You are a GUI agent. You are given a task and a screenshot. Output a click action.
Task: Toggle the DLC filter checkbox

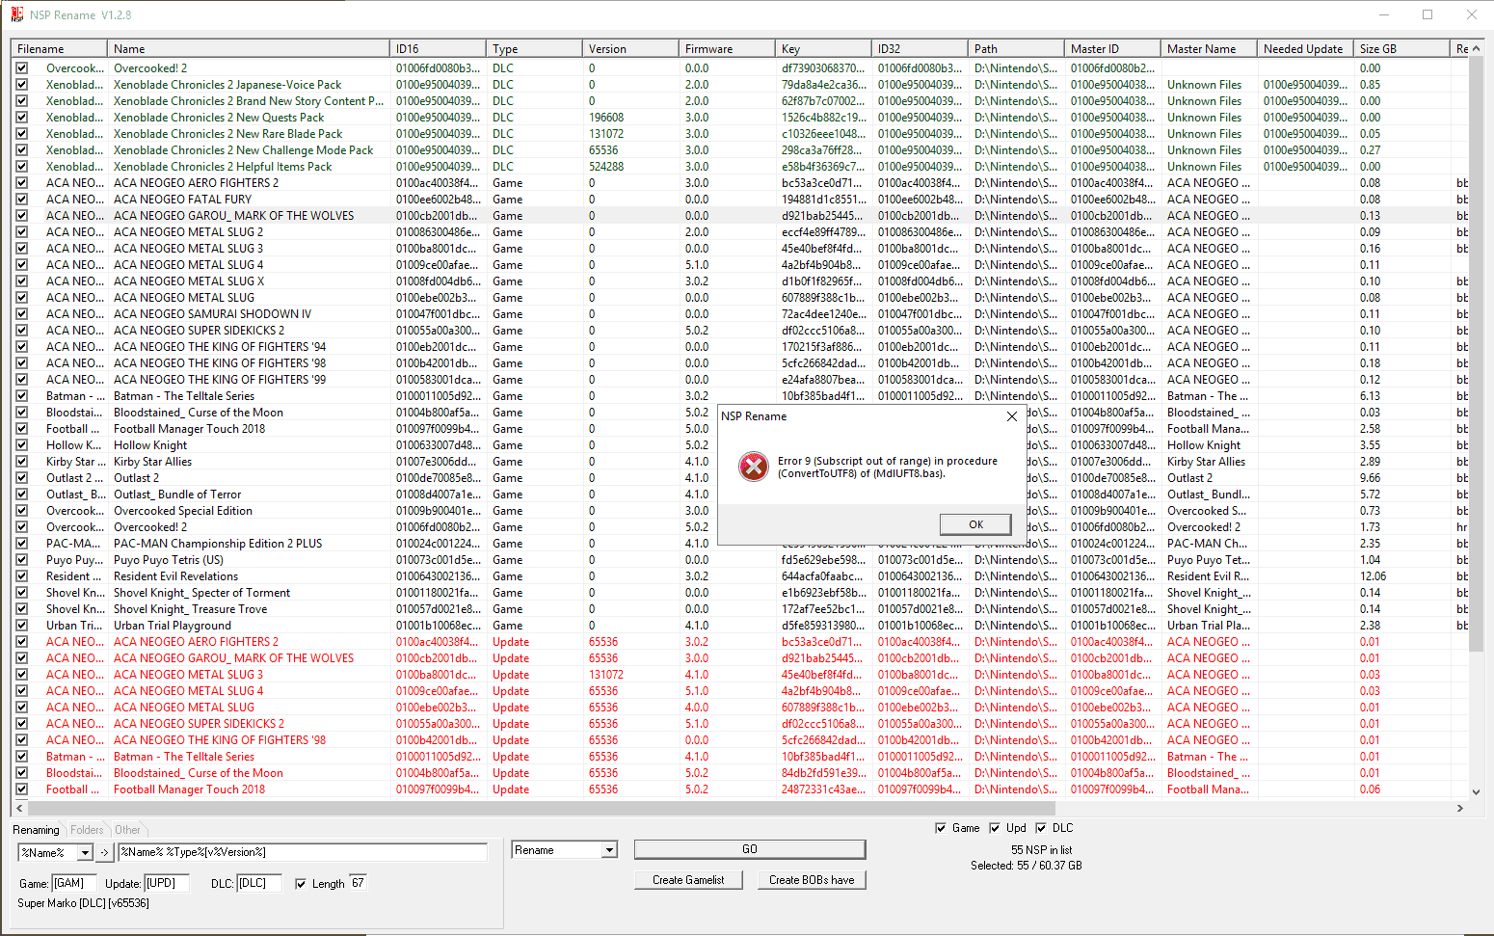1041,828
